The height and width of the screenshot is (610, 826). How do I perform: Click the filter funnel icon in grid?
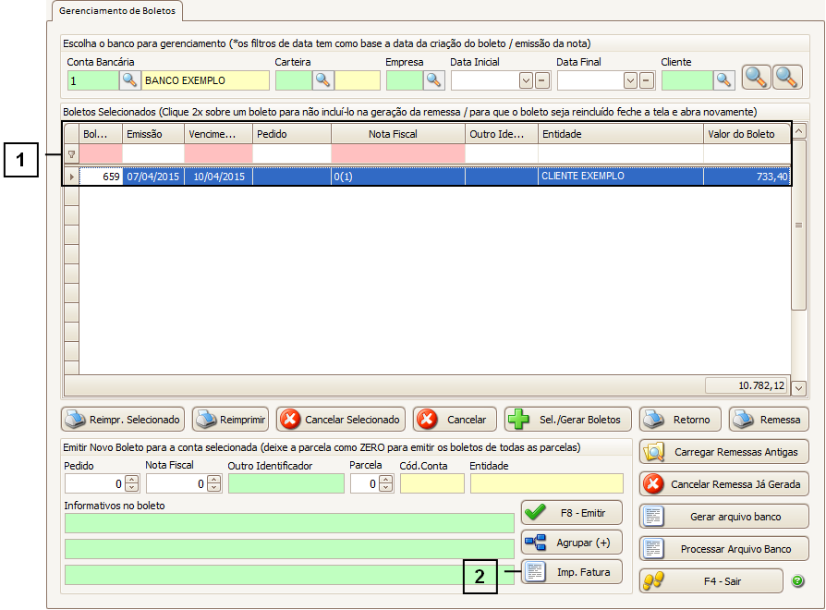click(71, 154)
